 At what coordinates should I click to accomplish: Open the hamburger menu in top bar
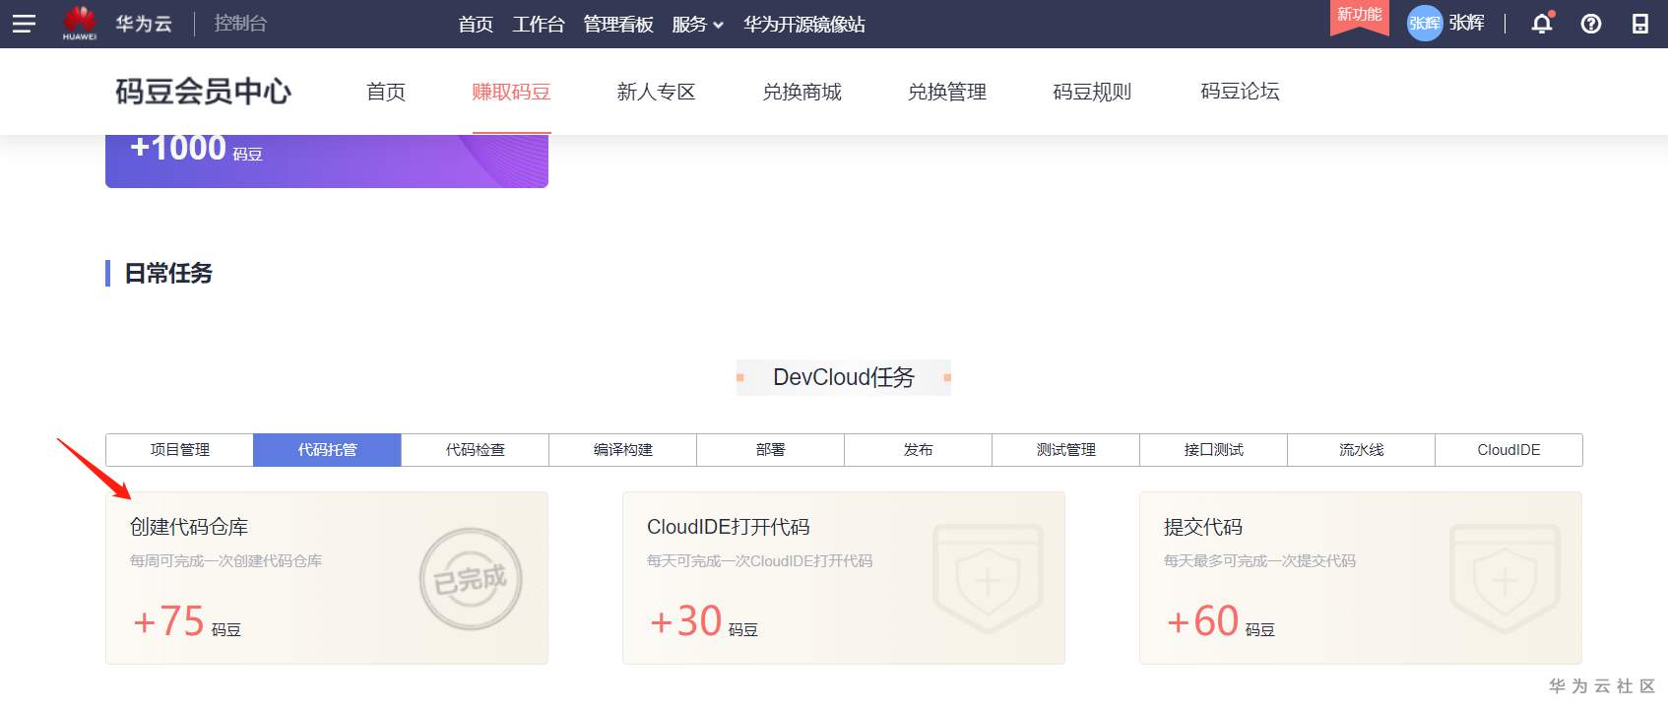coord(24,24)
